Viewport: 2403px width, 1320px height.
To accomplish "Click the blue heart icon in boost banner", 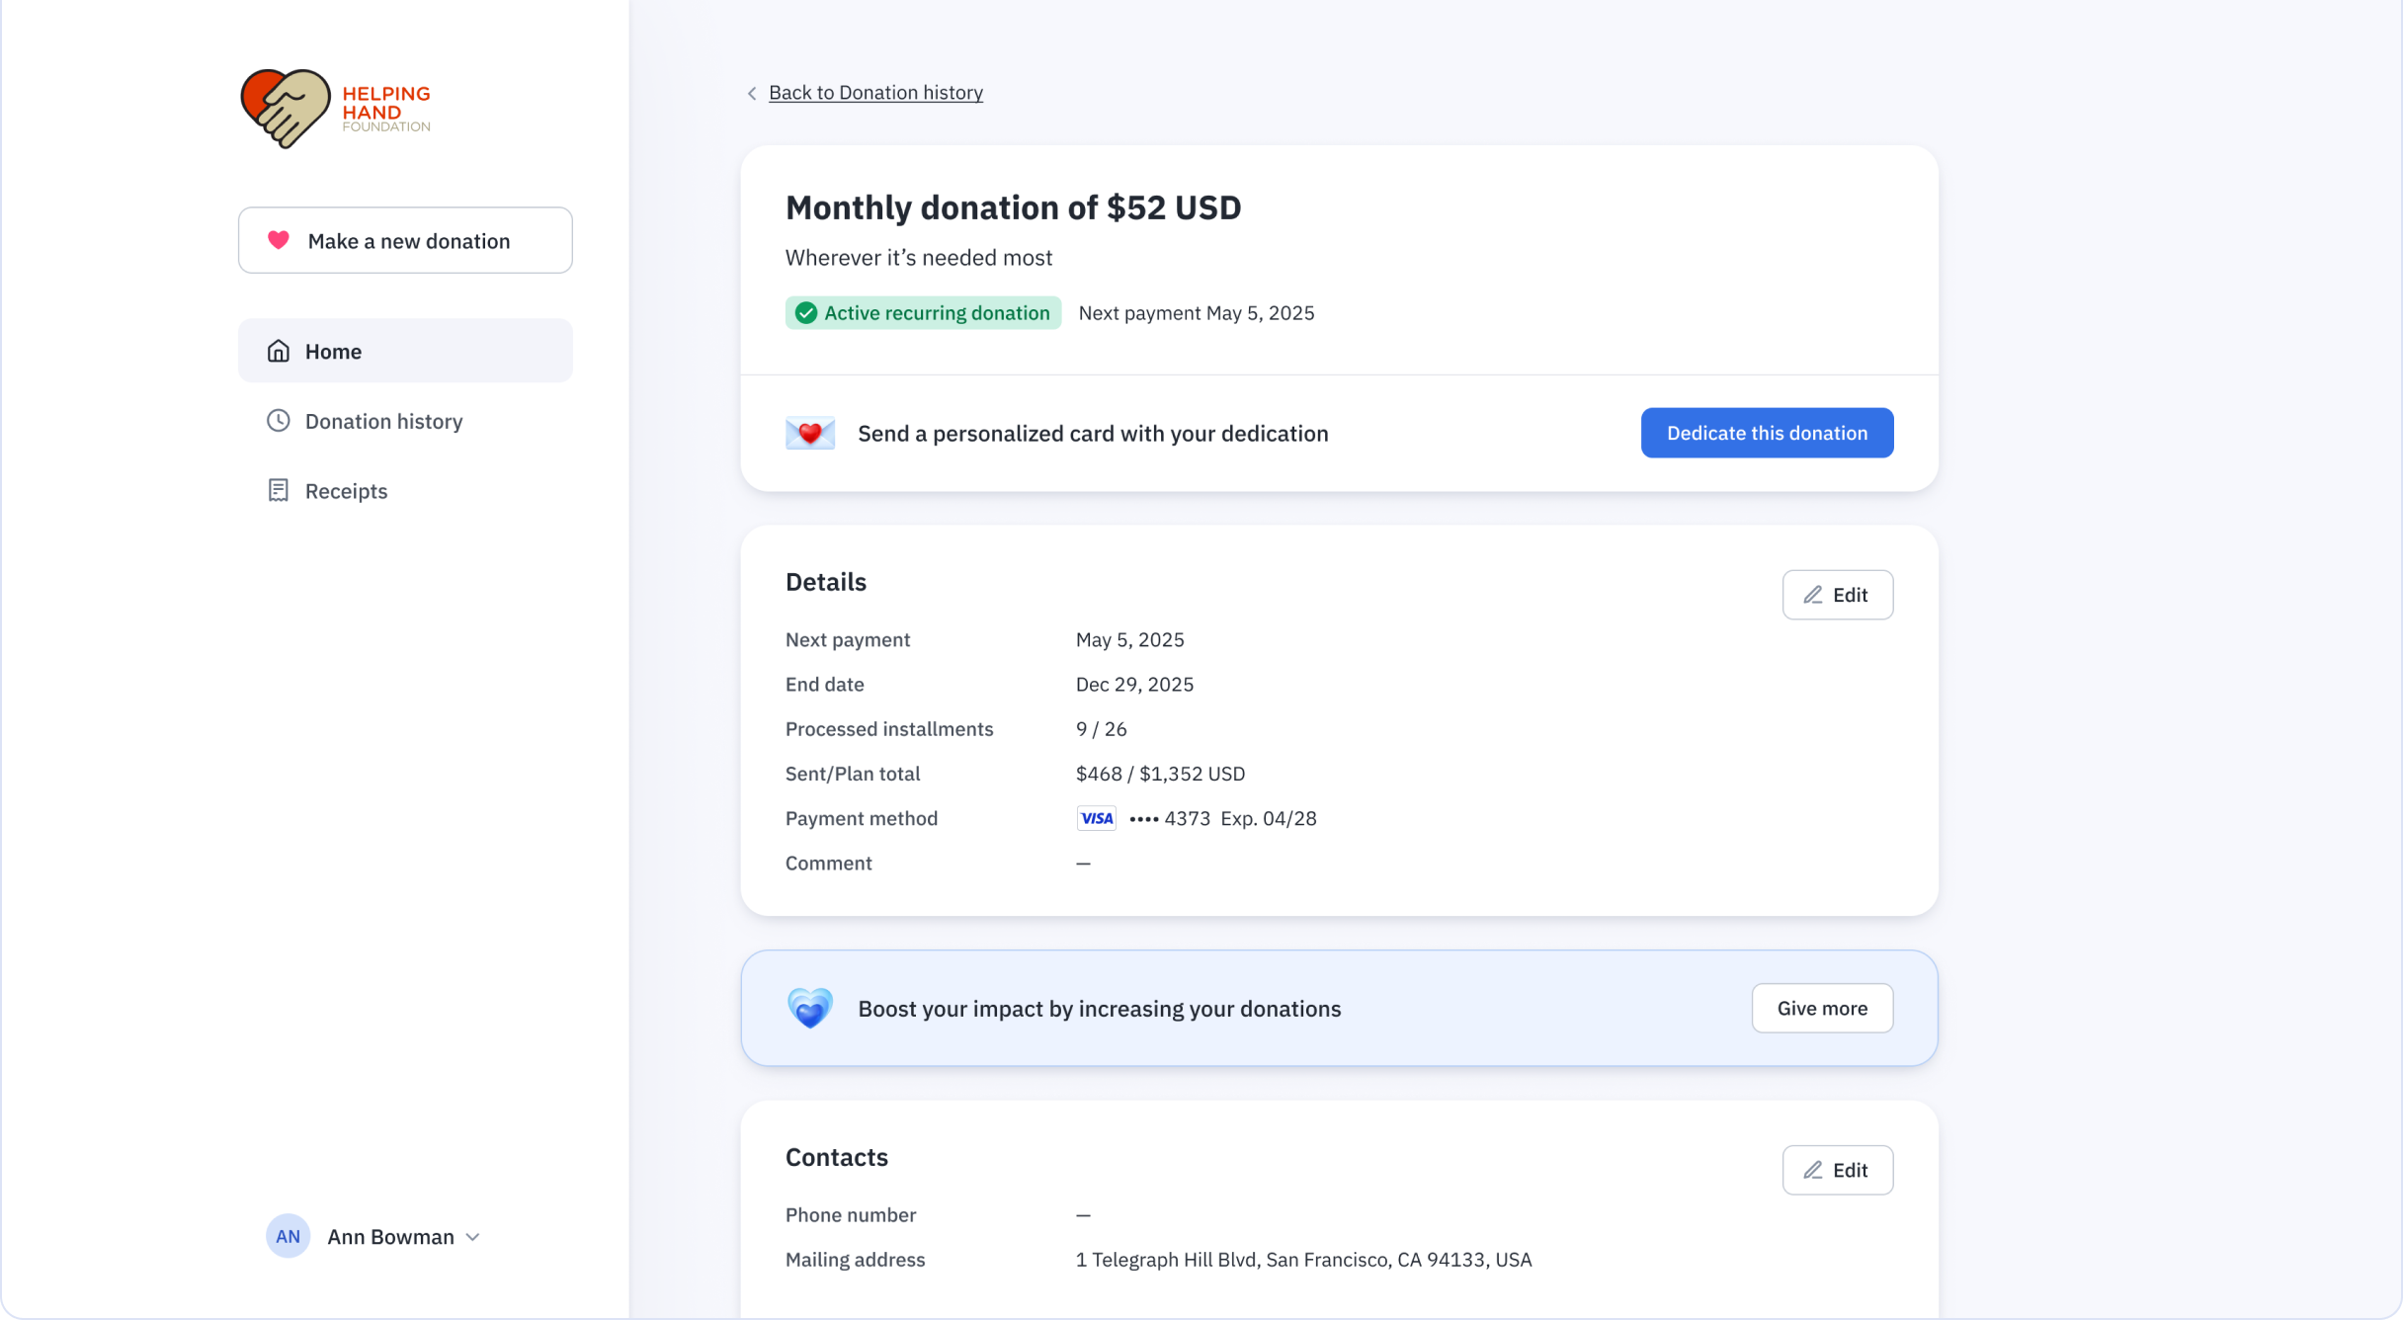I will click(x=809, y=1008).
